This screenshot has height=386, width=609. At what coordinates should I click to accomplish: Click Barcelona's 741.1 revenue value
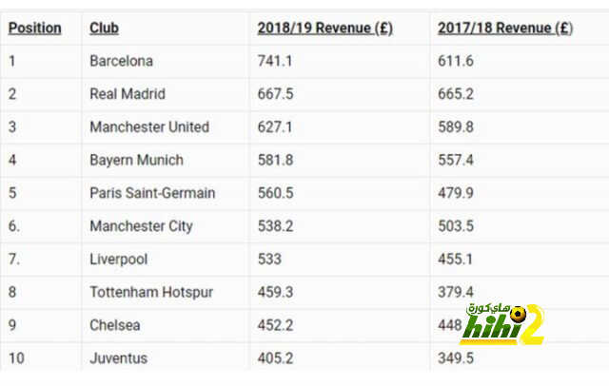click(x=275, y=61)
